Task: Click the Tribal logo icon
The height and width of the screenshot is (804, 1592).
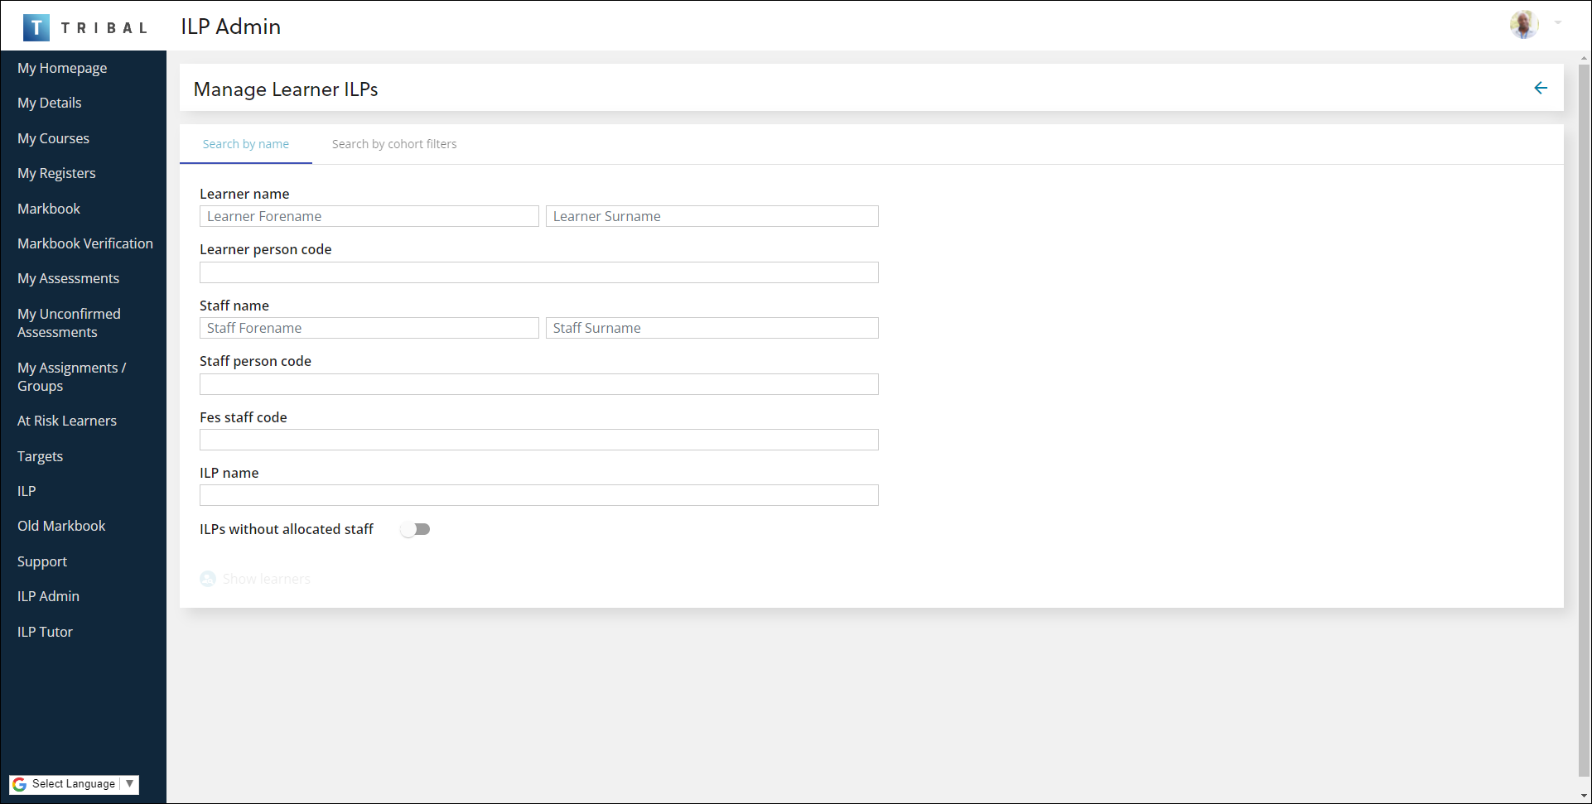Action: coord(36,27)
